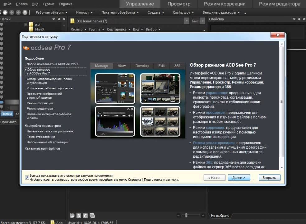Click the folder icon in the path bar
The image size is (306, 224).
(72, 21)
